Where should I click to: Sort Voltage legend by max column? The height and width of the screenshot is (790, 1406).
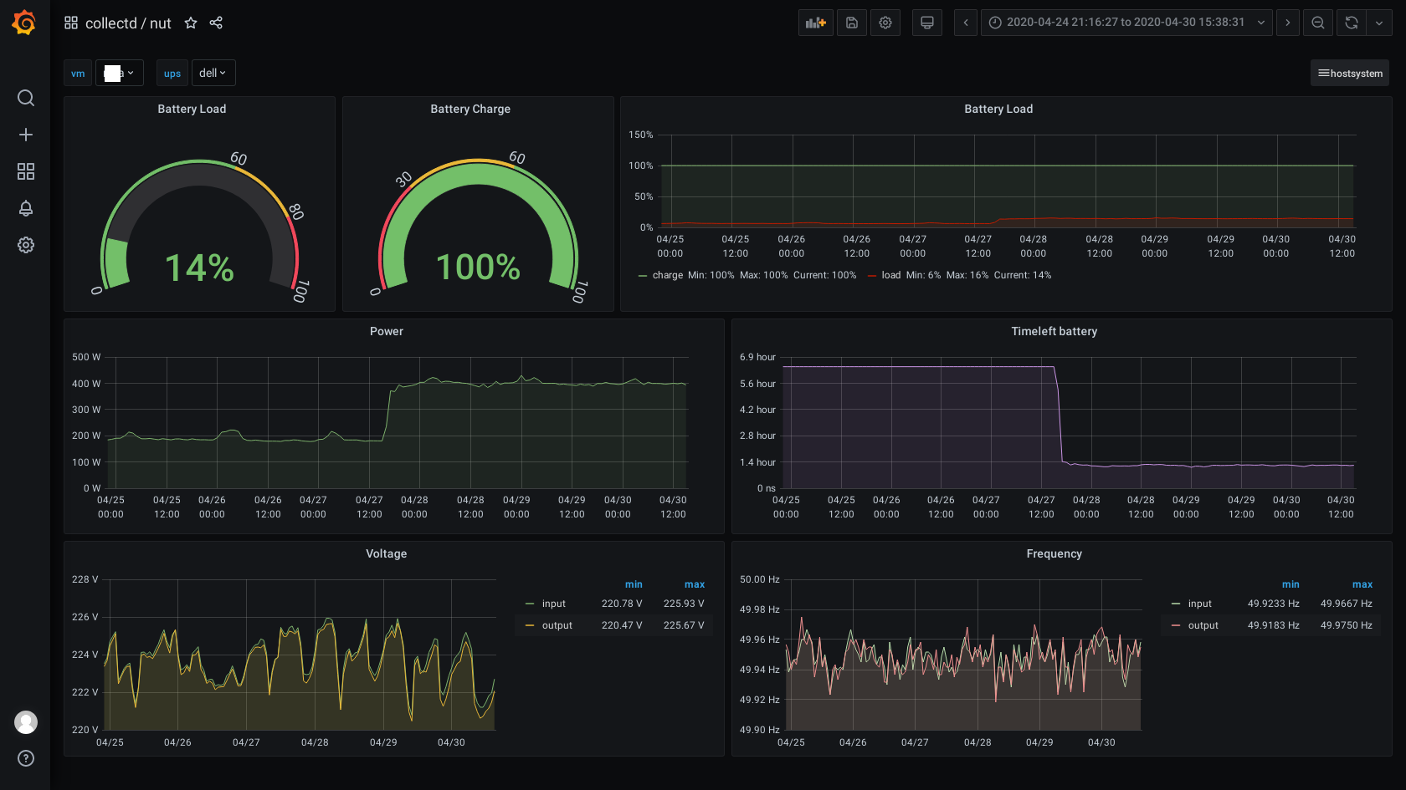[694, 584]
